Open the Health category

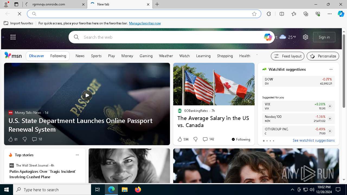pyautogui.click(x=245, y=56)
